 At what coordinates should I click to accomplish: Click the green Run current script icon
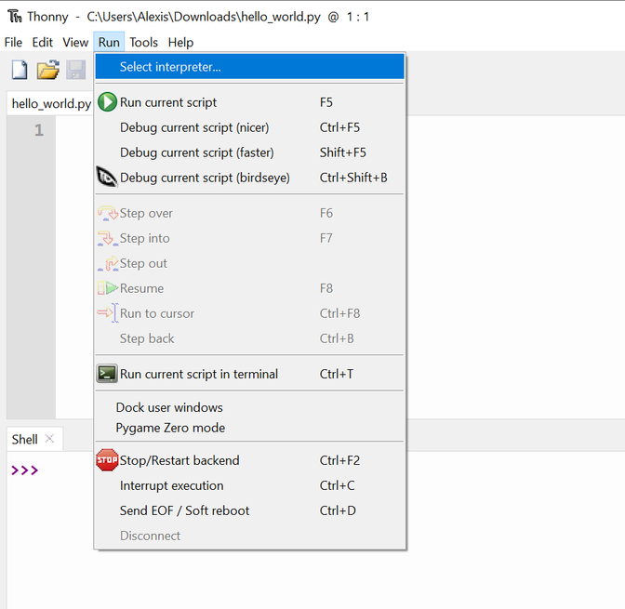(x=107, y=102)
